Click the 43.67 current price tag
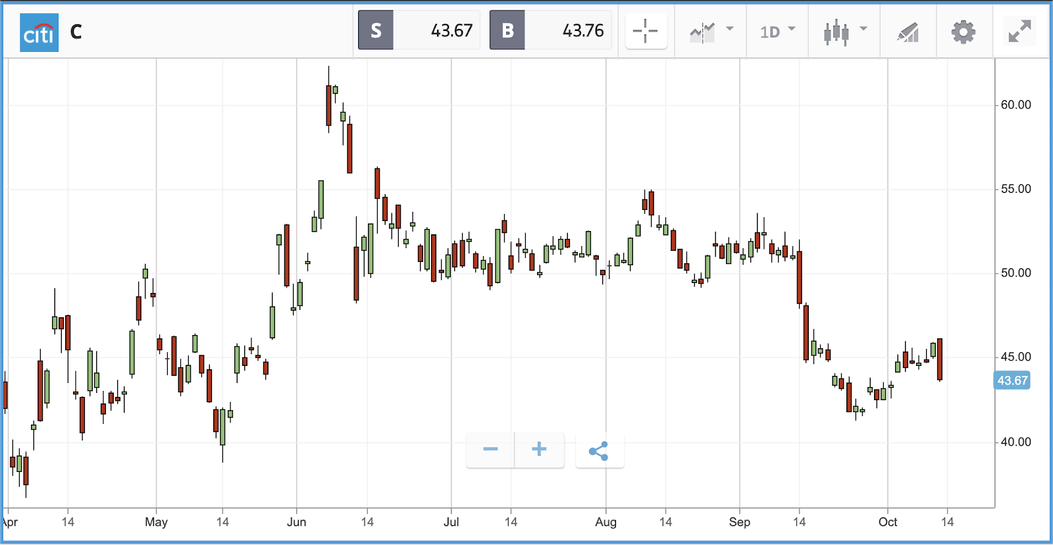This screenshot has width=1053, height=545. [x=1012, y=380]
